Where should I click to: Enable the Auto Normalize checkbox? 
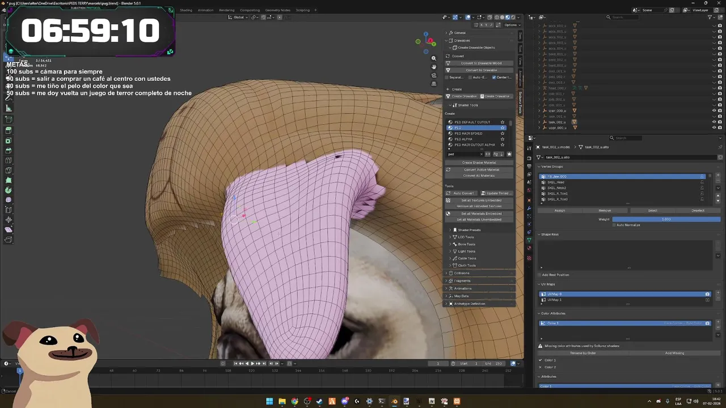(614, 225)
